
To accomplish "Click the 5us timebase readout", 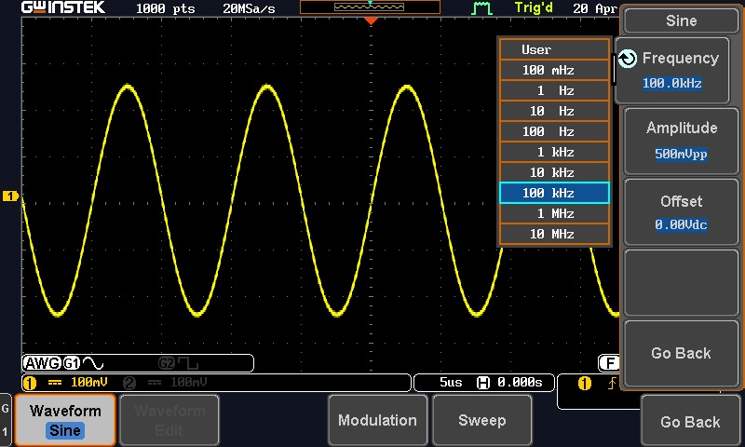I will (x=451, y=383).
